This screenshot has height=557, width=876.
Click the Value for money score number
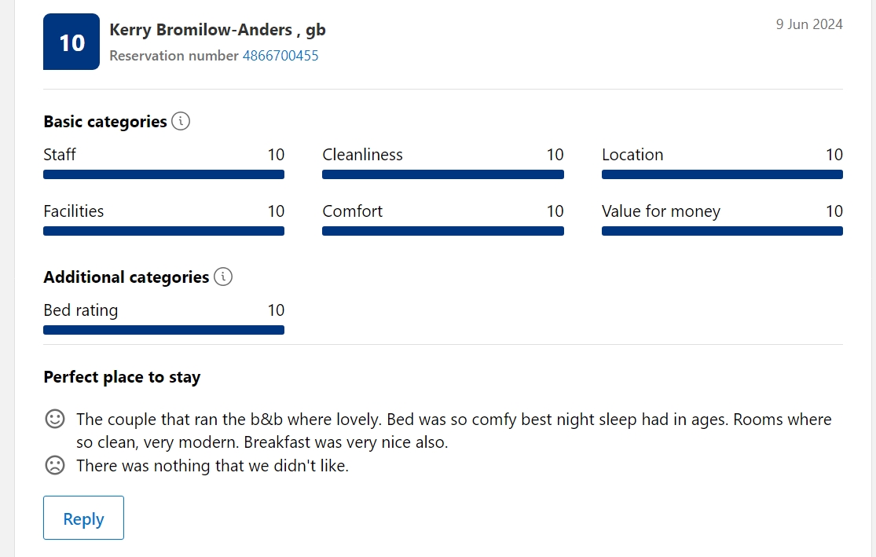(x=834, y=211)
